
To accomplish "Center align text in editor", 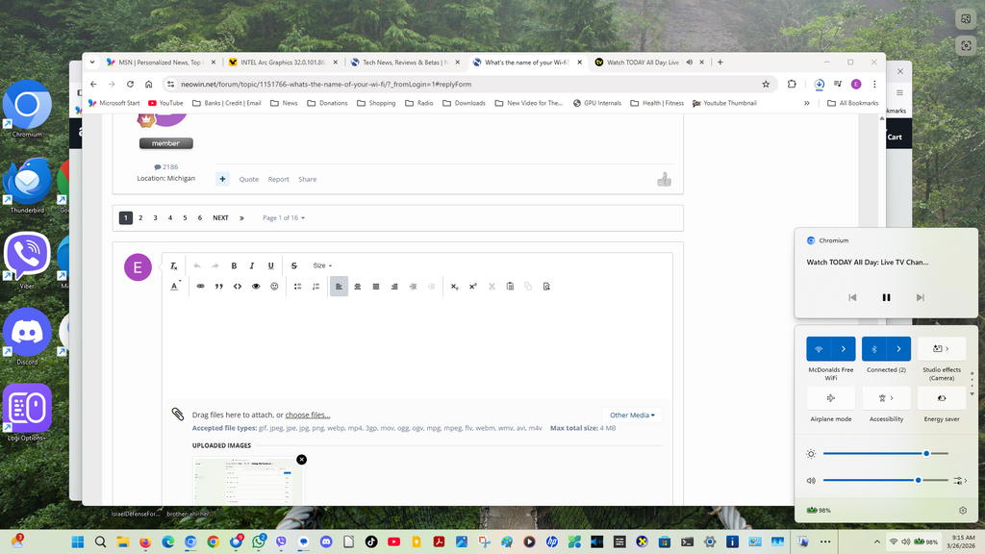I will point(358,287).
